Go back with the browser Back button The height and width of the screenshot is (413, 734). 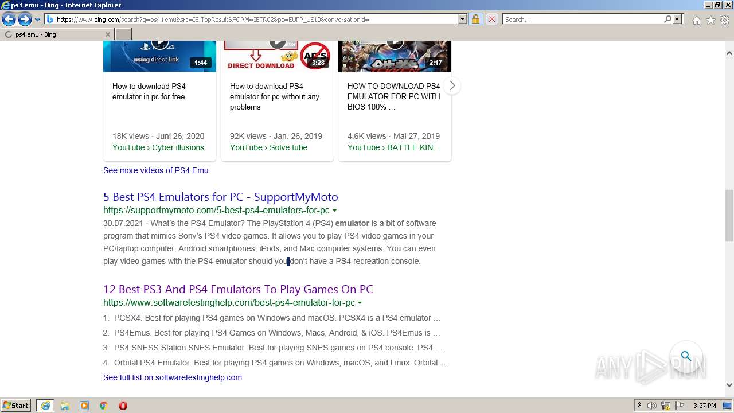click(9, 20)
